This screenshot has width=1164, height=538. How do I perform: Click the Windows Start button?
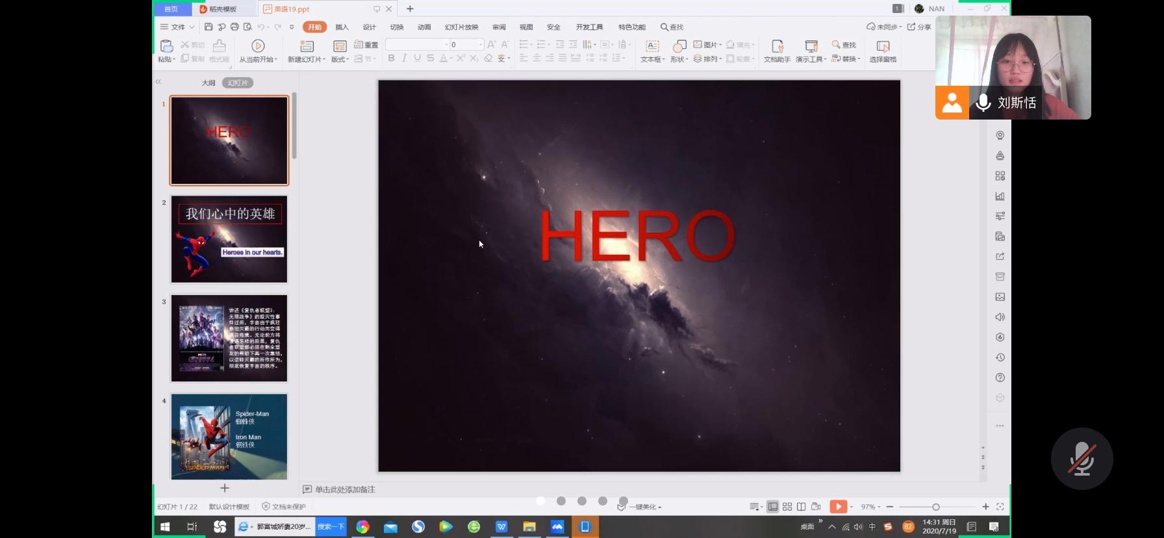click(165, 527)
